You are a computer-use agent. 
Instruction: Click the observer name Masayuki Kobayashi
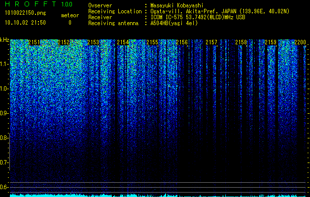177,5
